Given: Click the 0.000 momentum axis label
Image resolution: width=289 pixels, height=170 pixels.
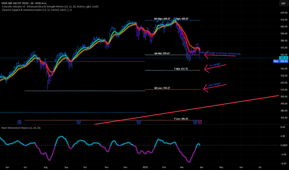Looking at the screenshot, I should (283, 145).
